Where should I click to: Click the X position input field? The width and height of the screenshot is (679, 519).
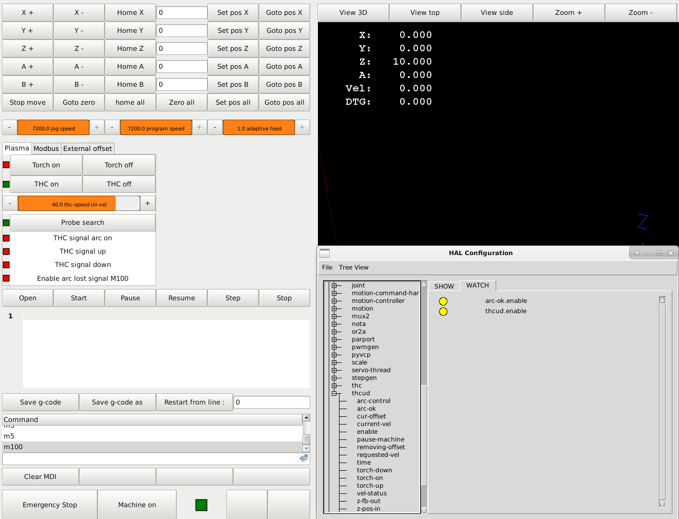pyautogui.click(x=182, y=12)
